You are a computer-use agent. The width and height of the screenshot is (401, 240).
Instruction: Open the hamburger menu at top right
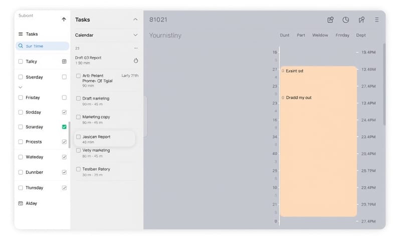point(377,20)
